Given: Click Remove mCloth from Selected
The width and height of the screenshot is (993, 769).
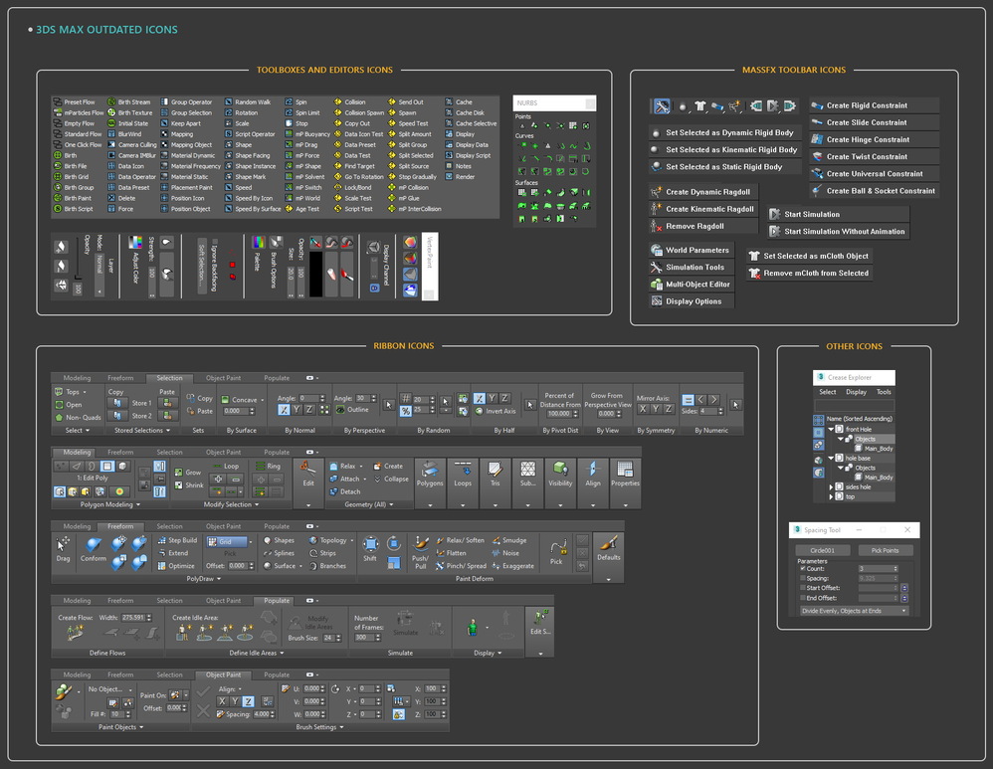Looking at the screenshot, I should tap(809, 273).
